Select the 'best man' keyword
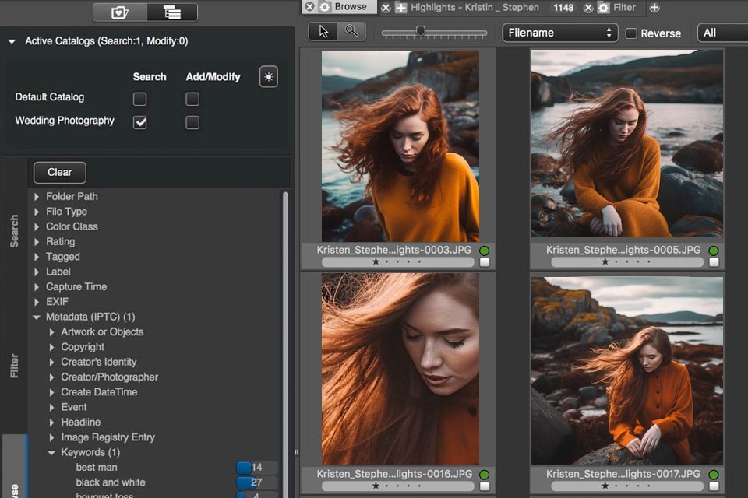This screenshot has width=748, height=498. (97, 468)
